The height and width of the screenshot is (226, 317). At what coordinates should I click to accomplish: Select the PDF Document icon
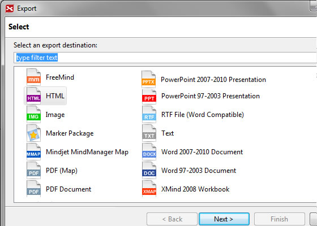pyautogui.click(x=33, y=189)
